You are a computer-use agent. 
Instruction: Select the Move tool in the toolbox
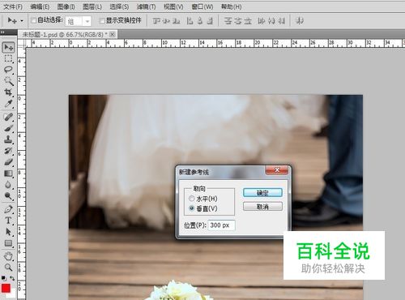(x=8, y=47)
